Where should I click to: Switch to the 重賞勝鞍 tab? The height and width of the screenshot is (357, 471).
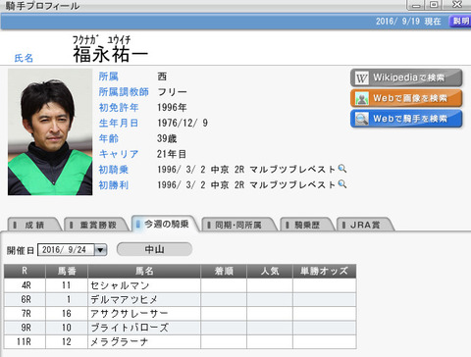tap(97, 225)
